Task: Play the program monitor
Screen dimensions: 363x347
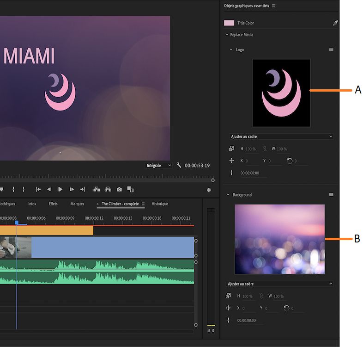Action: (60, 190)
